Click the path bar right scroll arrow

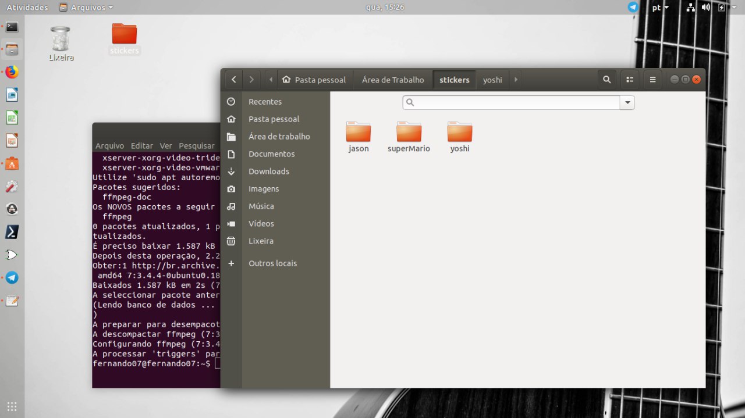tap(516, 80)
